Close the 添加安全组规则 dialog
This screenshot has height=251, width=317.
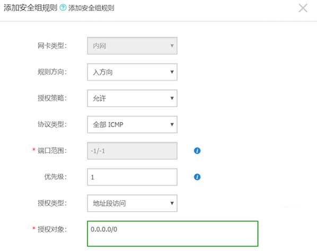303,8
